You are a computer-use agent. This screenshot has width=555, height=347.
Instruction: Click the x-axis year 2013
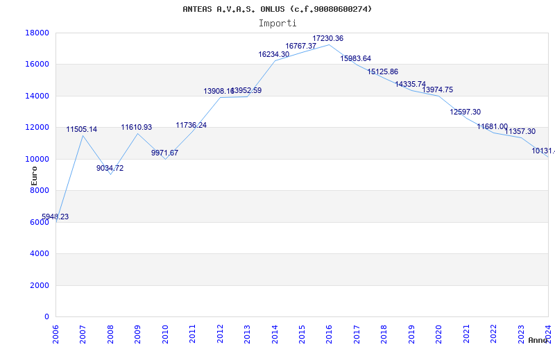coord(247,334)
